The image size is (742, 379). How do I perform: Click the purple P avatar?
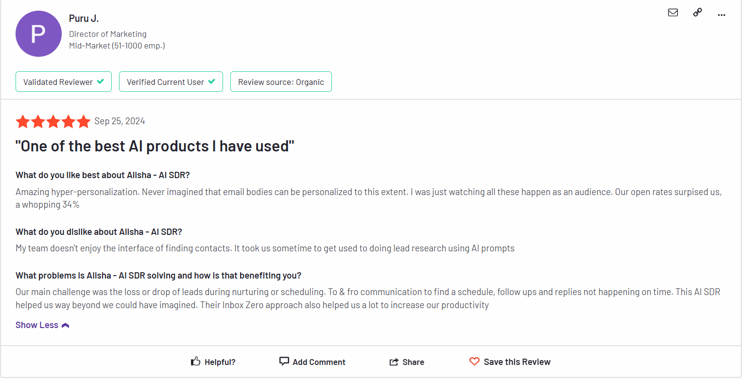point(38,34)
